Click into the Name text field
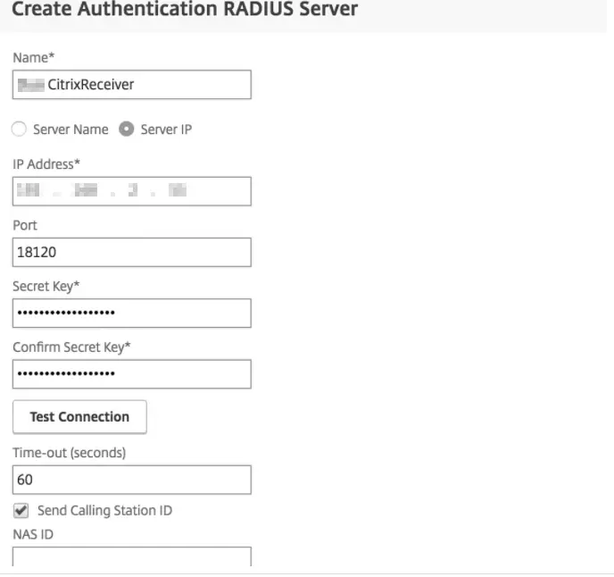 click(131, 85)
